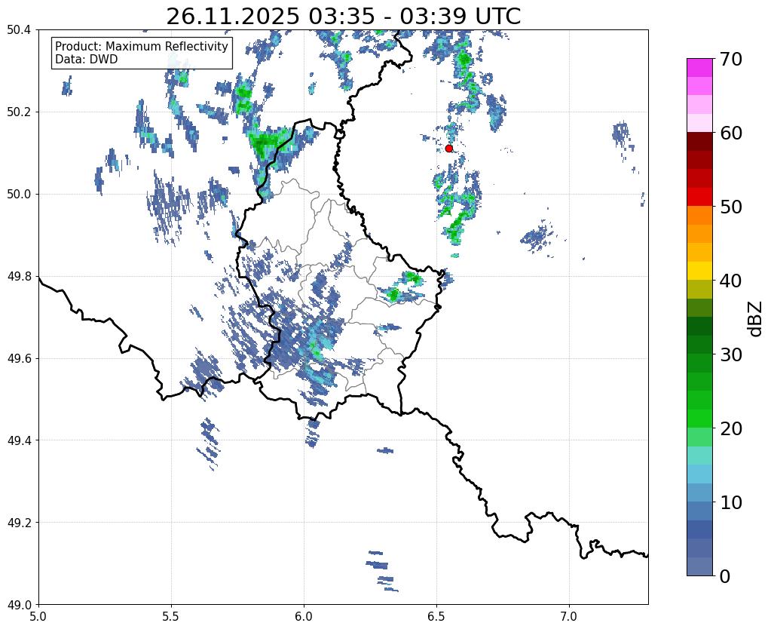The height and width of the screenshot is (629, 771).
Task: Click the latitude tick label 50.4
Action: click(x=19, y=30)
